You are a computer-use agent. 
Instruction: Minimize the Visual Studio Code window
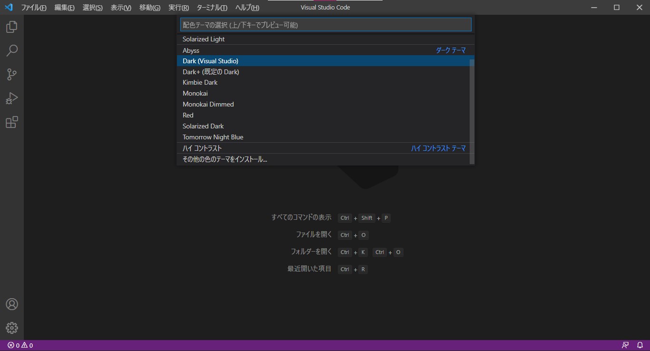point(594,7)
